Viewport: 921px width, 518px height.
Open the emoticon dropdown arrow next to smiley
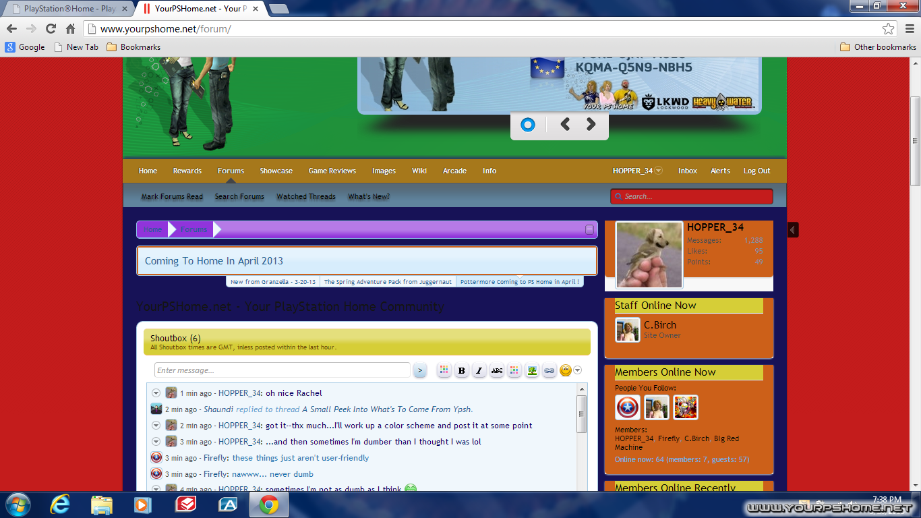point(577,370)
